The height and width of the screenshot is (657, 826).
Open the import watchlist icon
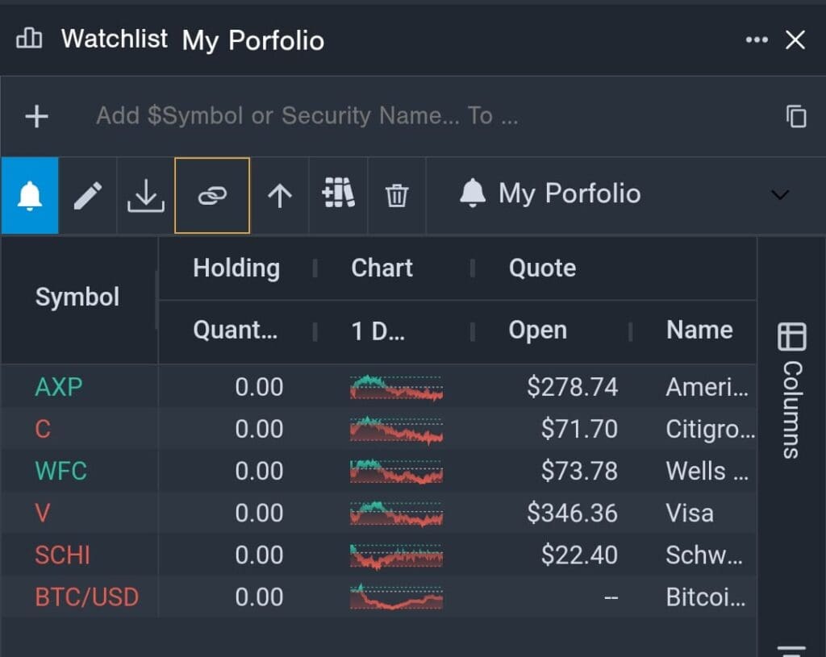click(145, 194)
